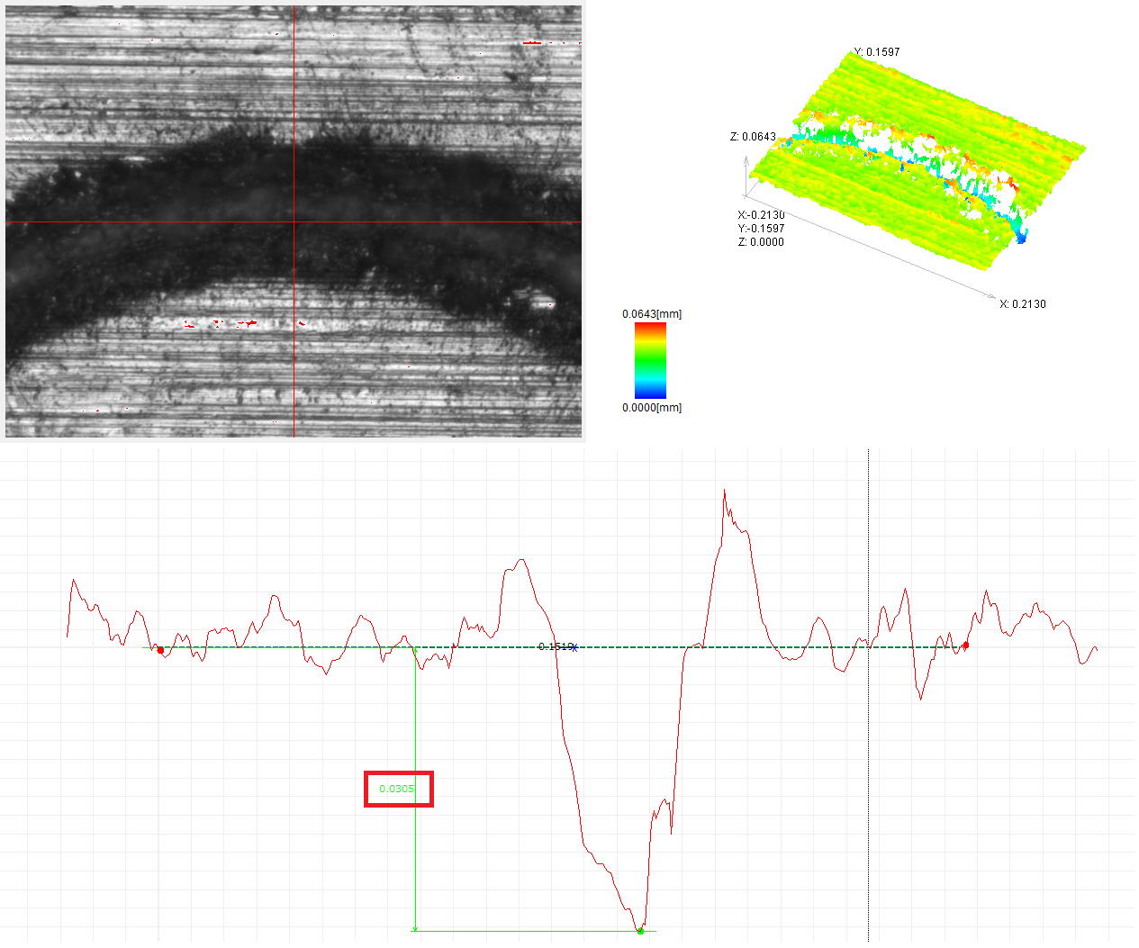Click the X: 0.2130 axis label
Viewport: 1139px width, 948px height.
(1023, 304)
